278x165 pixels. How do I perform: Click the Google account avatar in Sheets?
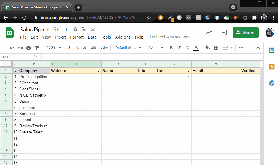point(270,32)
